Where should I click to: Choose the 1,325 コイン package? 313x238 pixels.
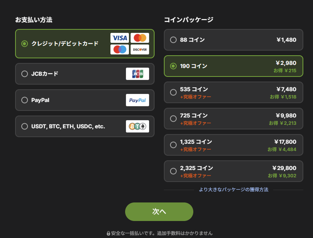click(233, 145)
